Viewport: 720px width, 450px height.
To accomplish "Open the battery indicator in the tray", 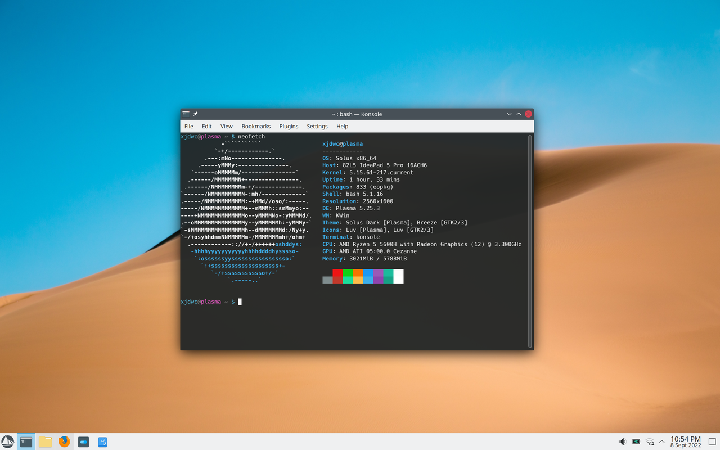I will tap(636, 442).
